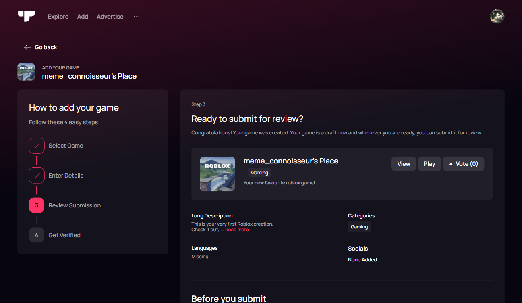Open the Roblox game thumbnail in card
The height and width of the screenshot is (303, 522).
pyautogui.click(x=217, y=174)
